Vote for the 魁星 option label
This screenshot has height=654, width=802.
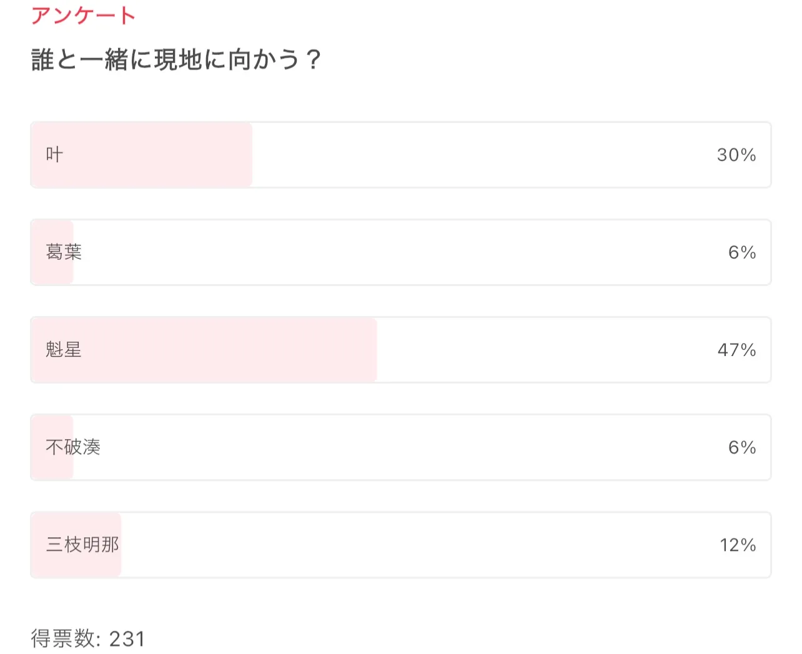click(x=64, y=350)
